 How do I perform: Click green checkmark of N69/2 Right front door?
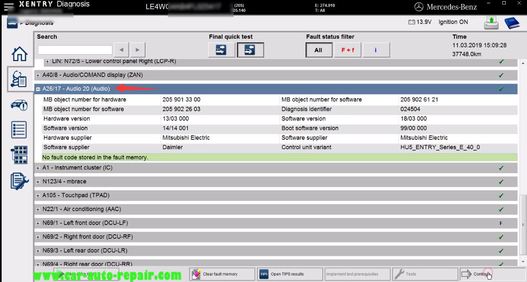(x=501, y=237)
